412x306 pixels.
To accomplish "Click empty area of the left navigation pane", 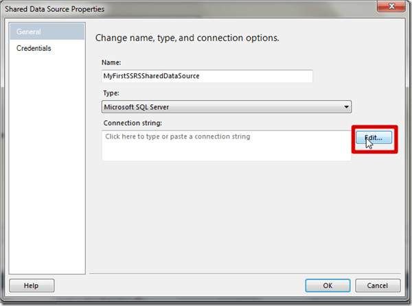I will (x=47, y=172).
